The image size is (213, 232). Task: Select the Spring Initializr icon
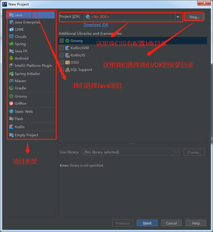11,73
